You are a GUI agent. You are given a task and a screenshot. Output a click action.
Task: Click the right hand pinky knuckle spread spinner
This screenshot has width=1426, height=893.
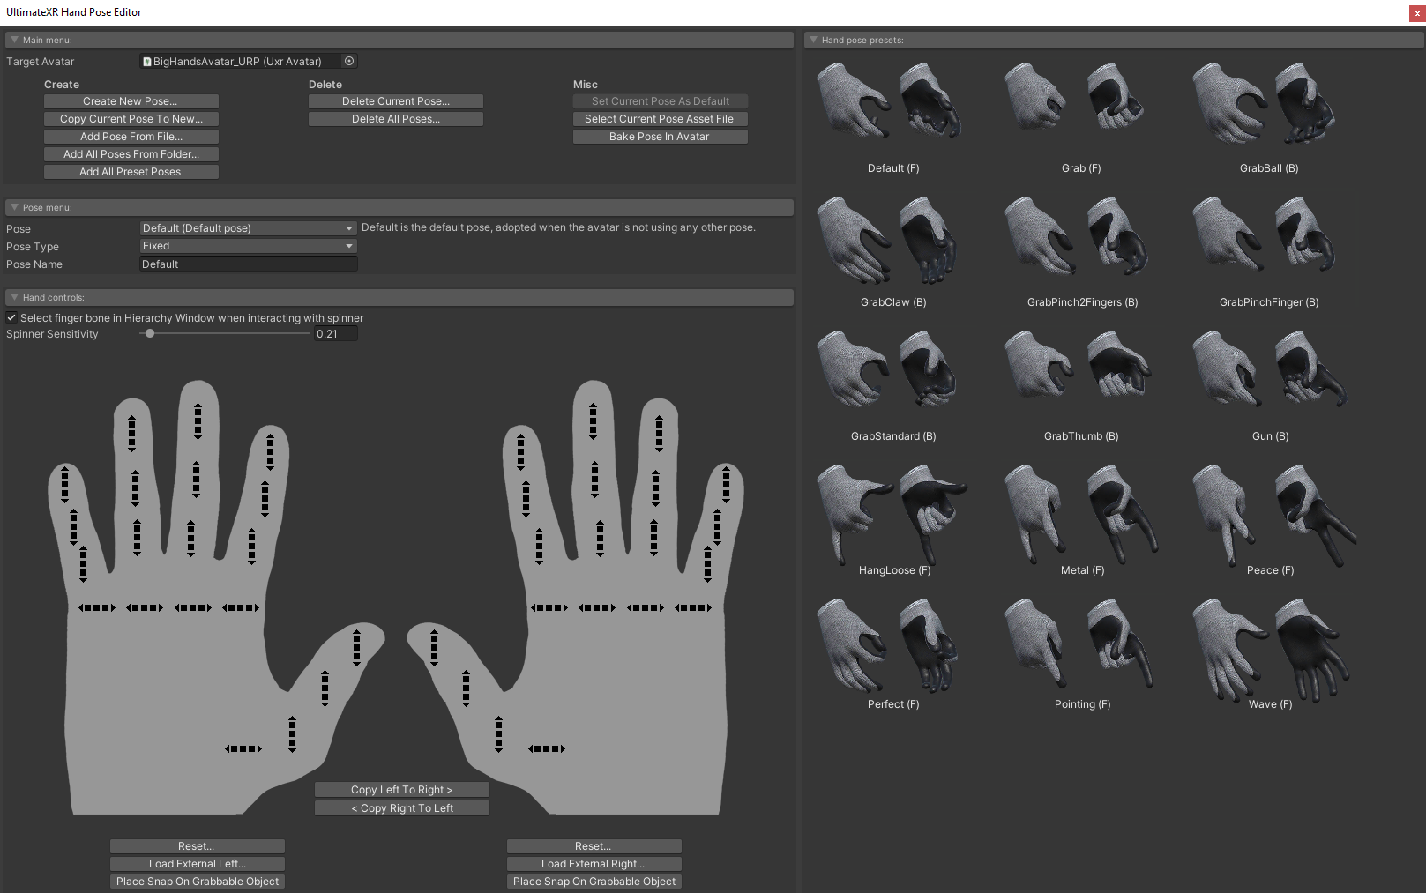click(x=693, y=607)
